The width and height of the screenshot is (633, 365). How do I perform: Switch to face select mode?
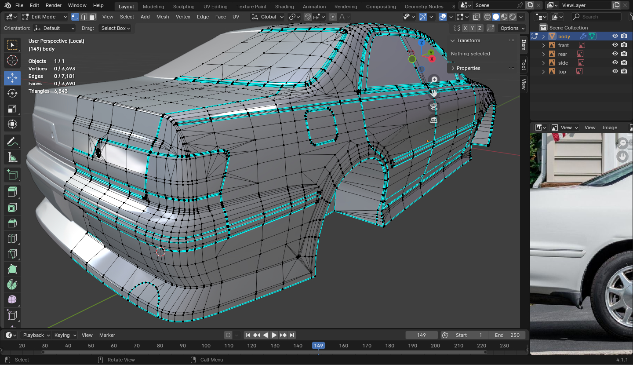(92, 17)
